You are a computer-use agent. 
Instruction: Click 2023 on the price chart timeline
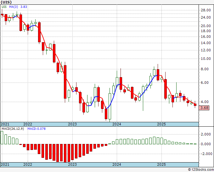pos(72,124)
